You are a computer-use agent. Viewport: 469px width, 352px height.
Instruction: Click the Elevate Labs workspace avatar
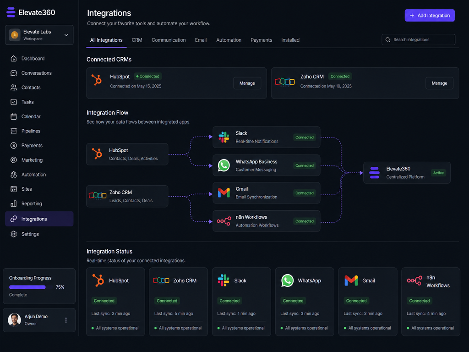pyautogui.click(x=14, y=35)
